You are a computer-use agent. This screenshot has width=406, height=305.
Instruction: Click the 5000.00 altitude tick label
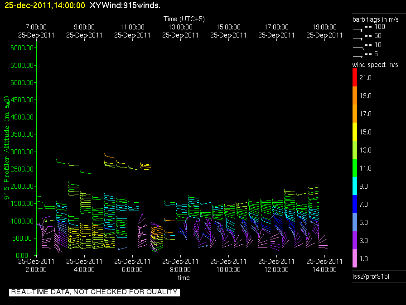pos(22,83)
